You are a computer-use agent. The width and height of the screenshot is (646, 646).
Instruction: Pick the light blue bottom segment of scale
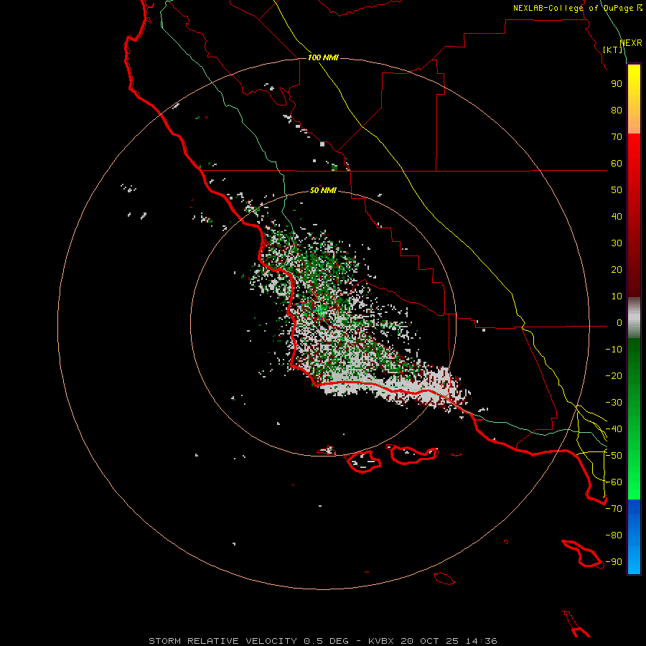coord(634,561)
